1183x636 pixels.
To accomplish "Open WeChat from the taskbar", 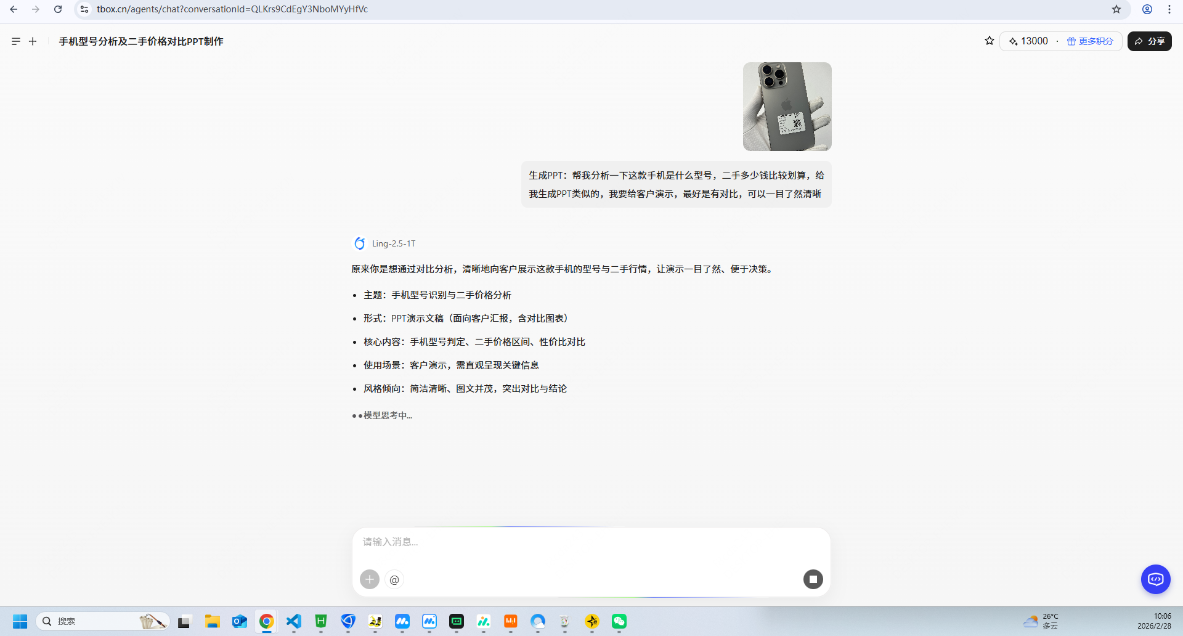I will pyautogui.click(x=619, y=621).
